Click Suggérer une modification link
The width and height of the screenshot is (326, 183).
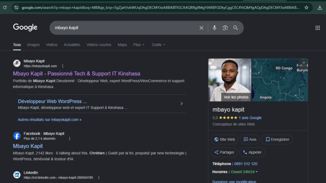tap(234, 181)
